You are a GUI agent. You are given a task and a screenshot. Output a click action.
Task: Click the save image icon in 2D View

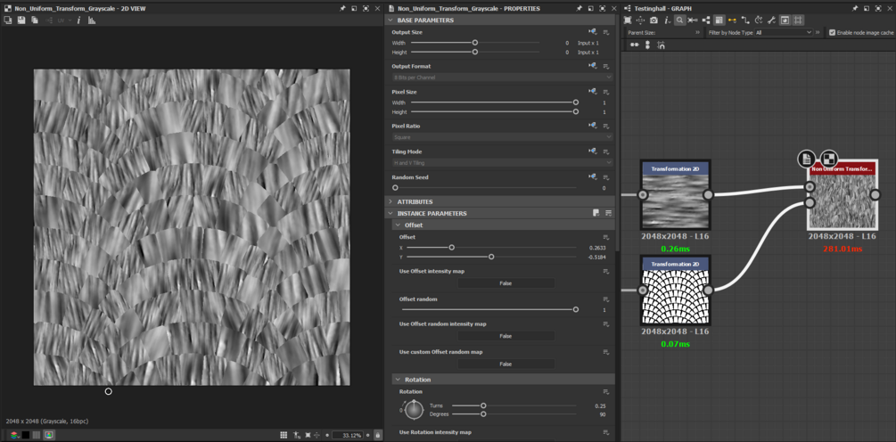[x=21, y=20]
